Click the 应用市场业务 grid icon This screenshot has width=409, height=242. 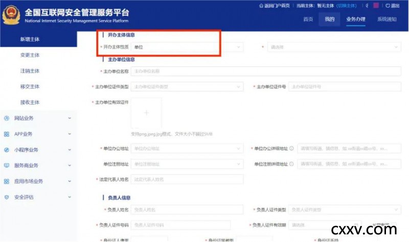tap(7, 182)
